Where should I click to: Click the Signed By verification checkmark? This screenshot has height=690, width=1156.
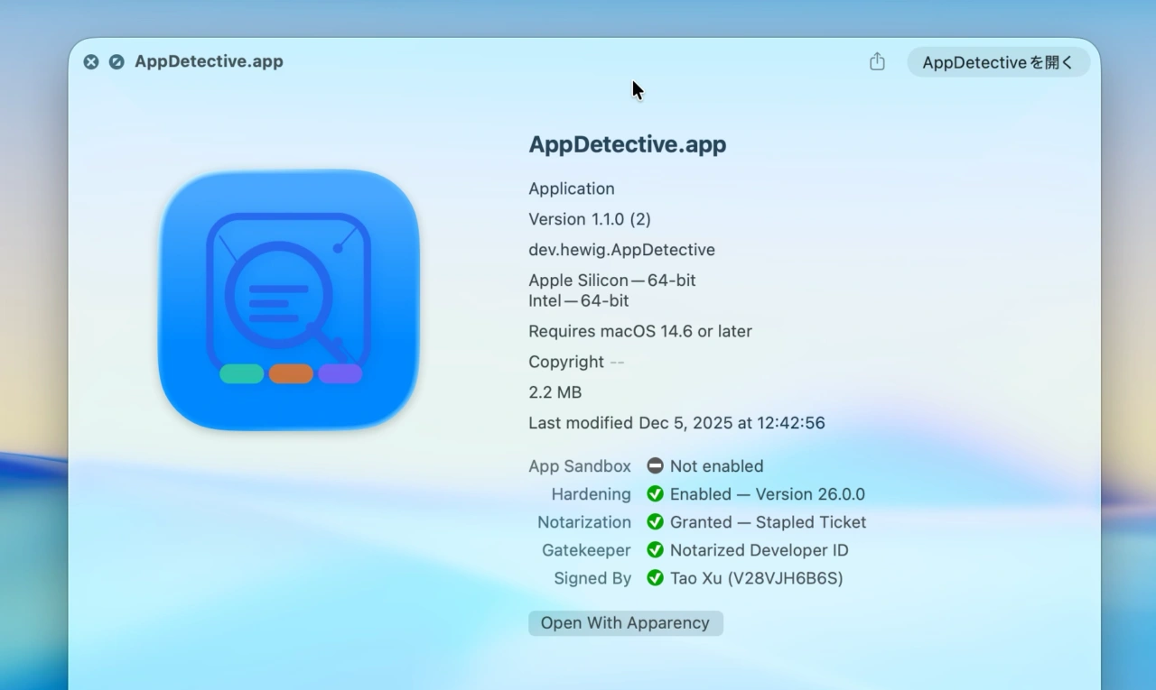pos(655,578)
